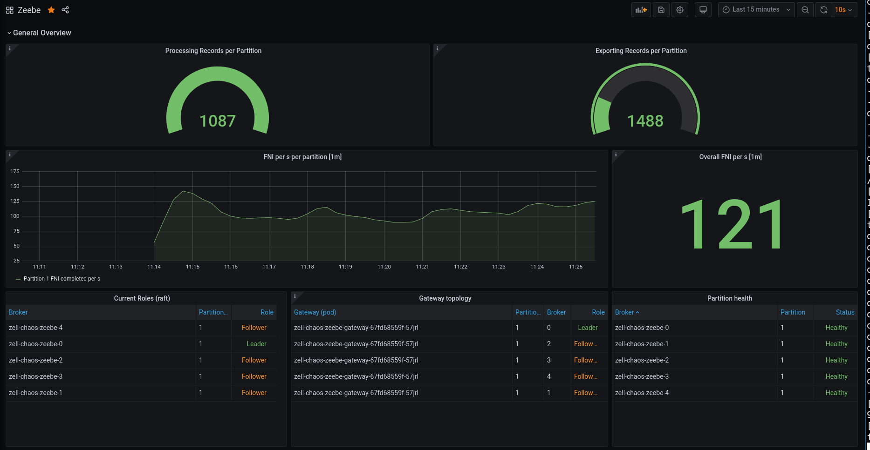Mark the Zeebe dashboard with the star icon
The width and height of the screenshot is (870, 450).
tap(51, 10)
